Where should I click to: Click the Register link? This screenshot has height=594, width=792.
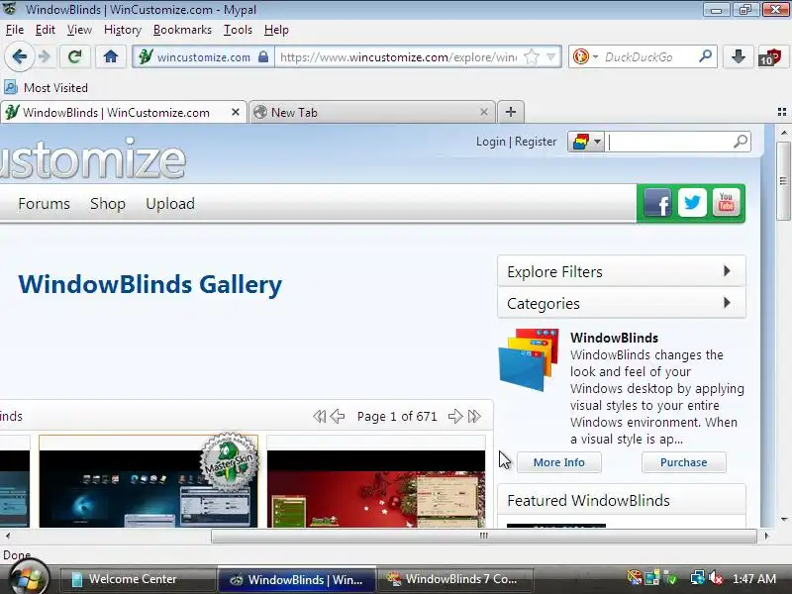(536, 142)
